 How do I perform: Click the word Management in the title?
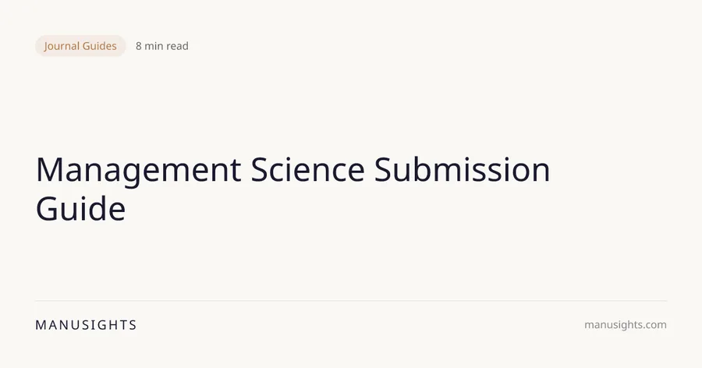[139, 171]
